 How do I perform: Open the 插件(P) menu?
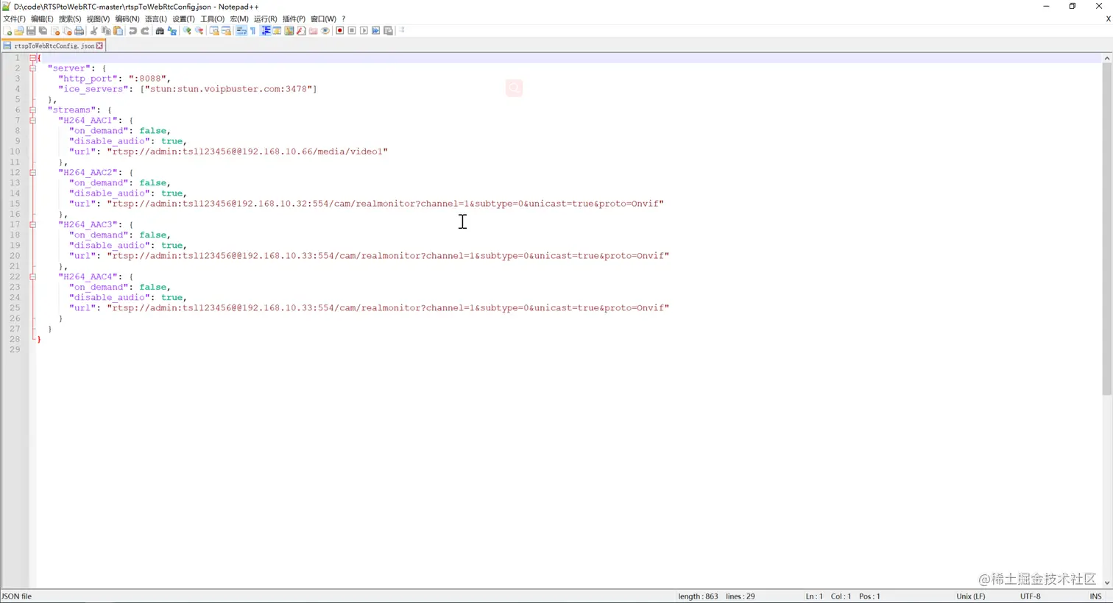[x=294, y=19]
